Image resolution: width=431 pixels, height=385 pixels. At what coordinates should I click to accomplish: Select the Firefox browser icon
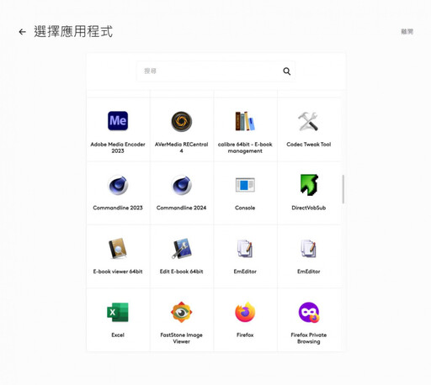(245, 312)
